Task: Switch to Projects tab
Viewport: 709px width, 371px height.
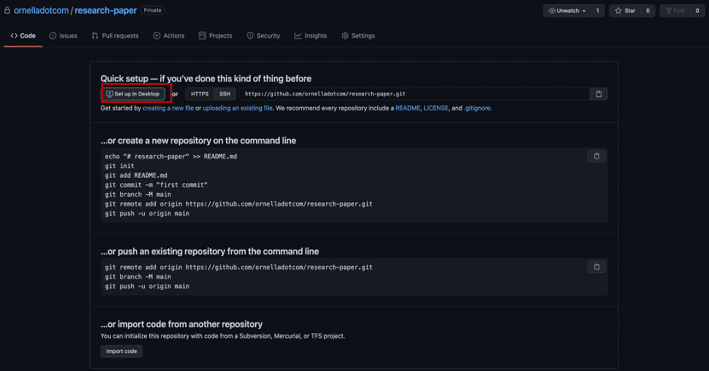Action: pos(216,35)
